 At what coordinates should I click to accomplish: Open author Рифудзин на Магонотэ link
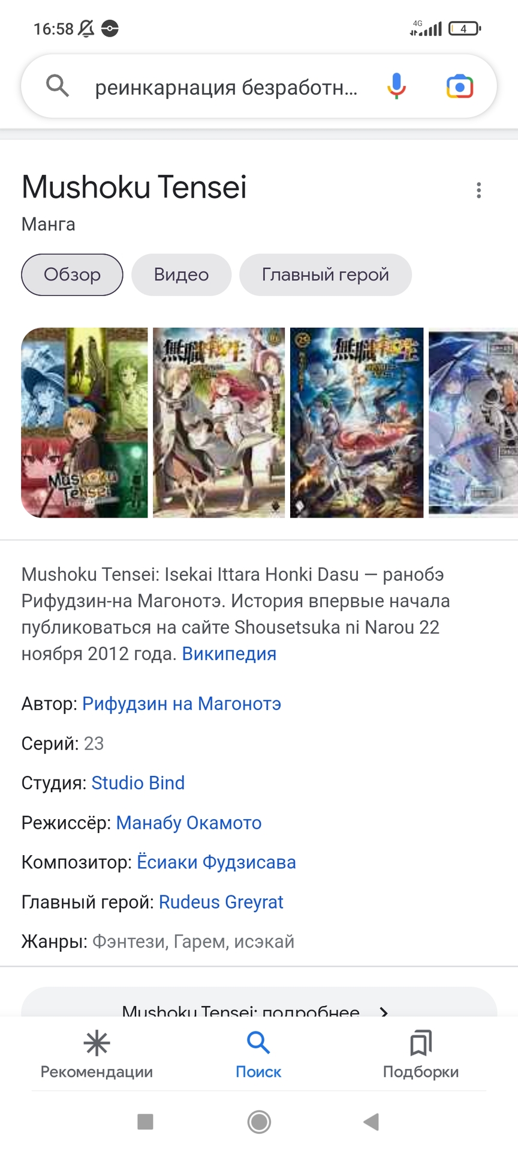click(182, 704)
